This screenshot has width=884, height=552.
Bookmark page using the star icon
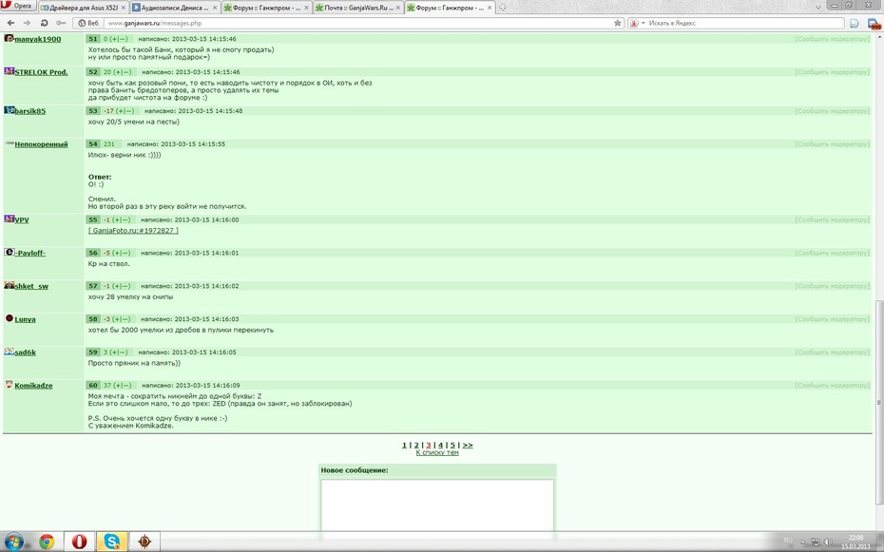coord(617,23)
